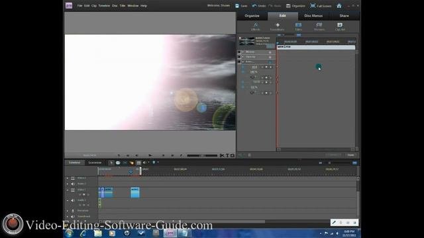
Task: Open the Effects panel icon
Action: pyautogui.click(x=255, y=26)
